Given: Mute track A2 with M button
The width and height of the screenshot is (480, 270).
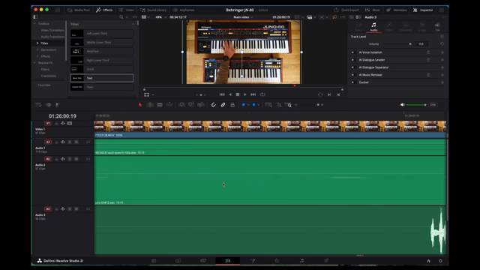Looking at the screenshot, I should pos(76,159).
